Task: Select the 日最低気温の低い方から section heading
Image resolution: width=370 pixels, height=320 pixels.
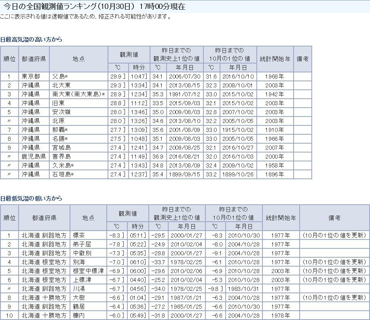Action: coord(32,198)
